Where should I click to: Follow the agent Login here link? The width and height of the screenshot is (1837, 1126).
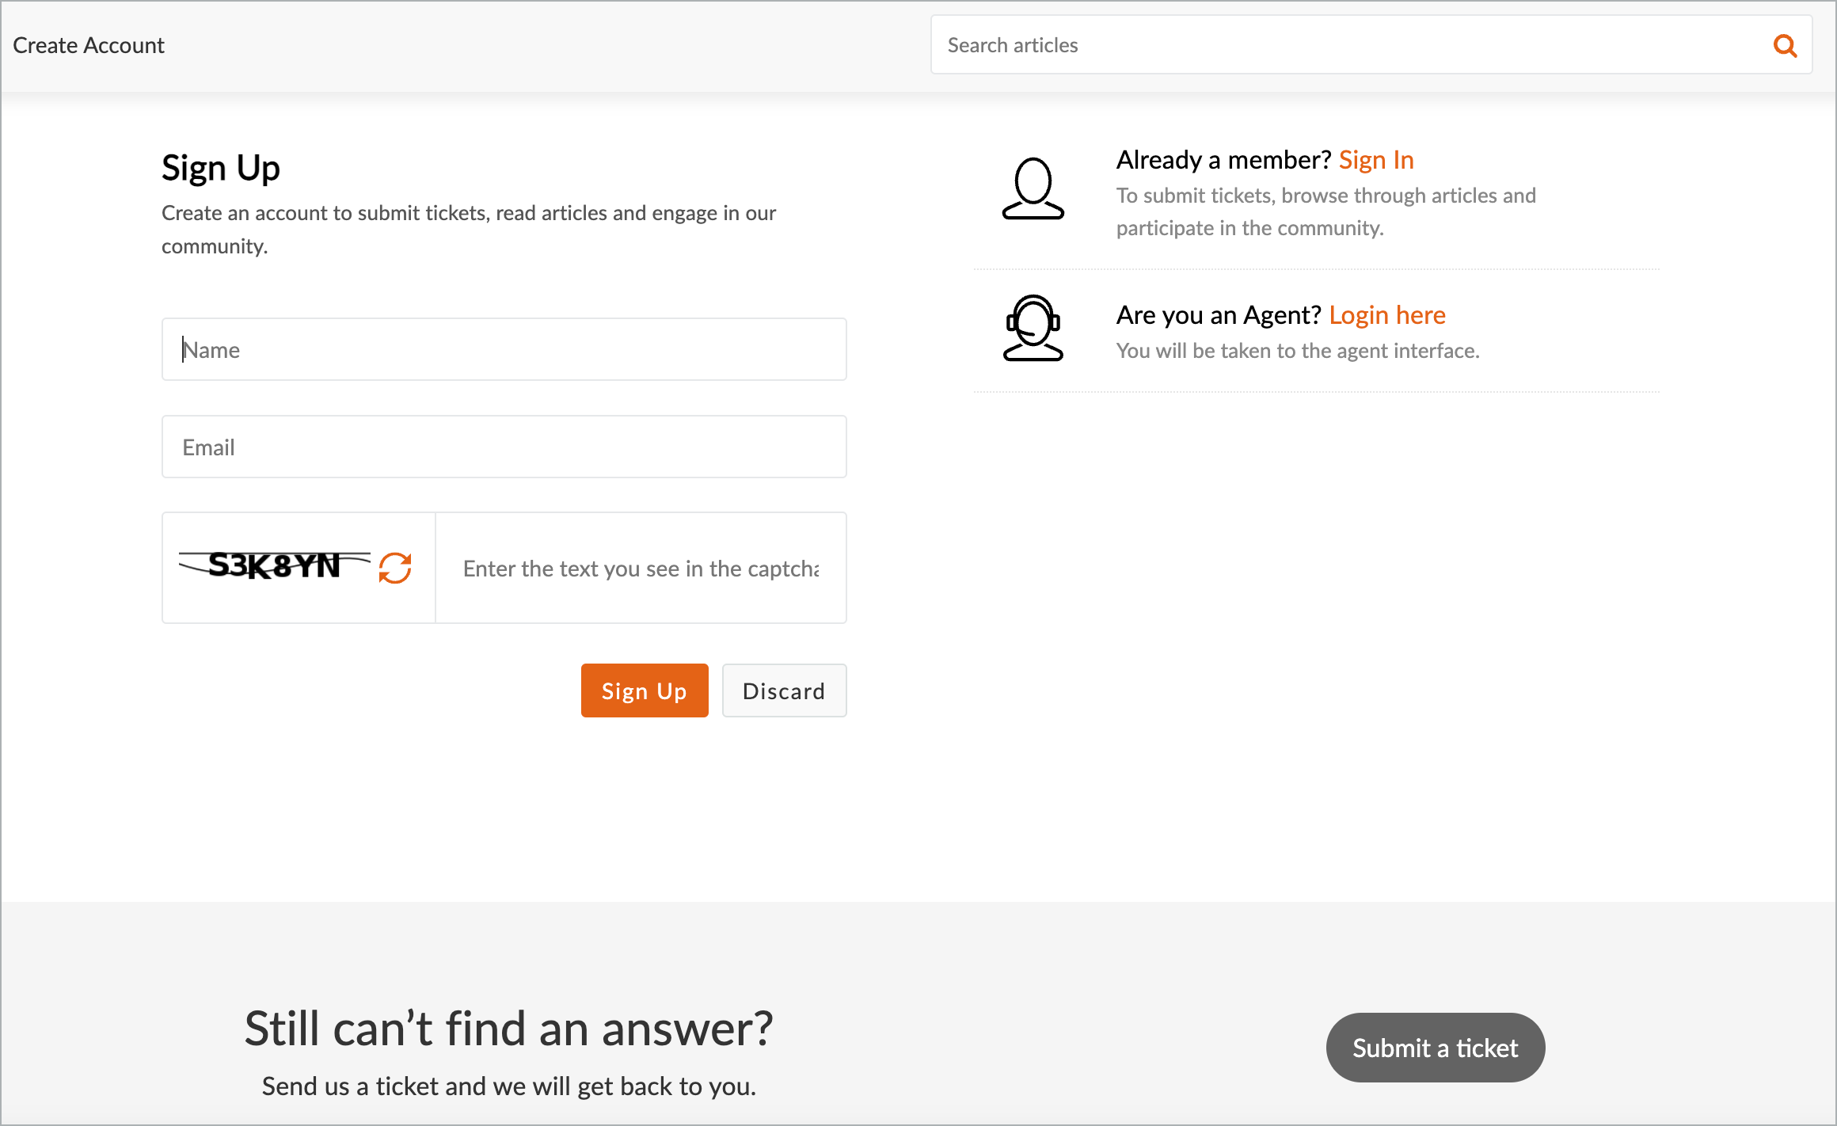click(1387, 315)
